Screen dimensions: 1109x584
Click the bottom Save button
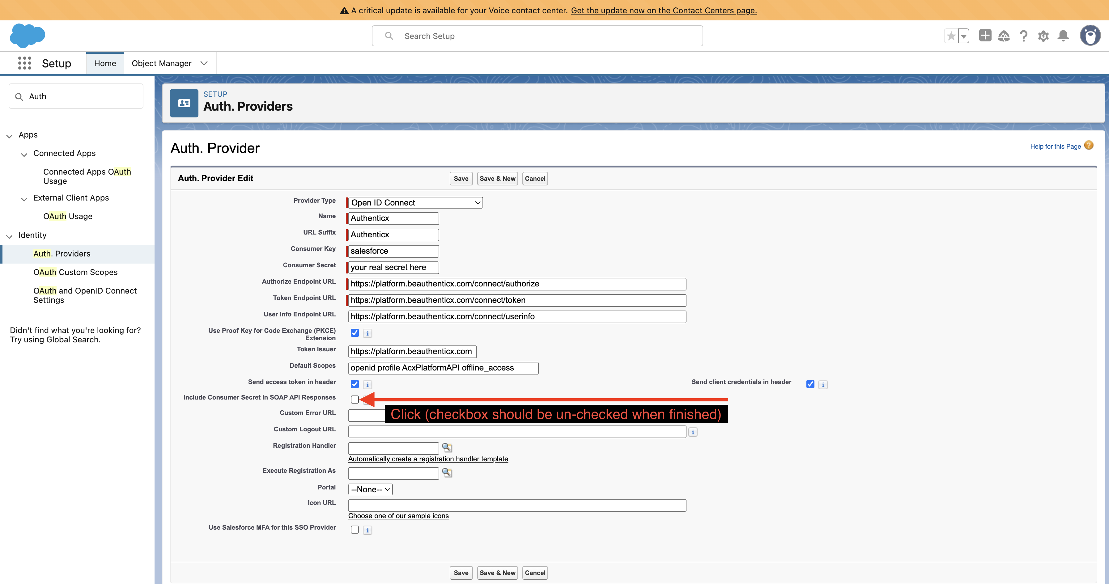point(461,573)
